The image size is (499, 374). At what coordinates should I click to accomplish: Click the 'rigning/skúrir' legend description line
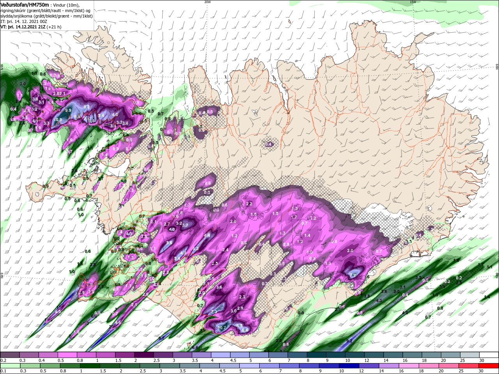45,10
